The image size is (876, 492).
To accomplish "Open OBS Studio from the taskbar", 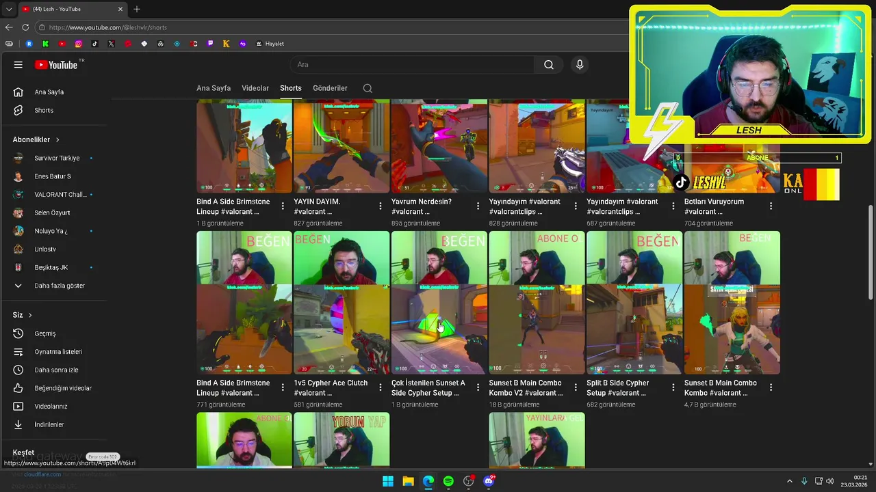I will pyautogui.click(x=469, y=481).
